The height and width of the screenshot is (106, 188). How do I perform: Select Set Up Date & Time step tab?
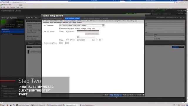(x=72, y=18)
